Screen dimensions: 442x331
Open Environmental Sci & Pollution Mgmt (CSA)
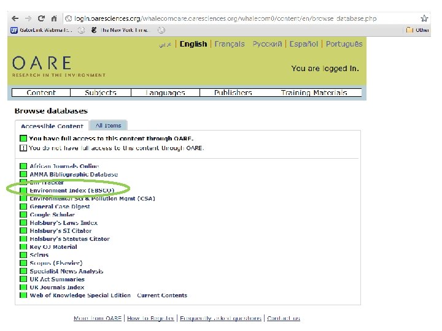pos(93,199)
